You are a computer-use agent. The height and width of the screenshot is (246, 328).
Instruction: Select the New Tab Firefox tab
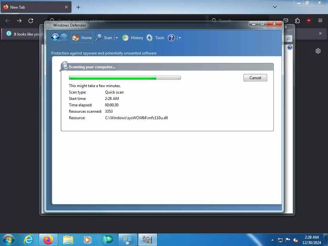(36, 7)
